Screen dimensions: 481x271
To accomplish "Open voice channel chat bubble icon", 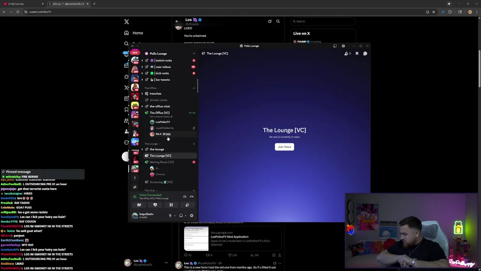I will (365, 53).
